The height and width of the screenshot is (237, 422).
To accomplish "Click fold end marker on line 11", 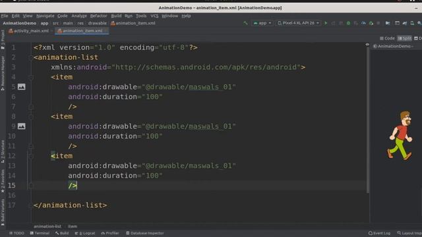I will tap(31, 146).
